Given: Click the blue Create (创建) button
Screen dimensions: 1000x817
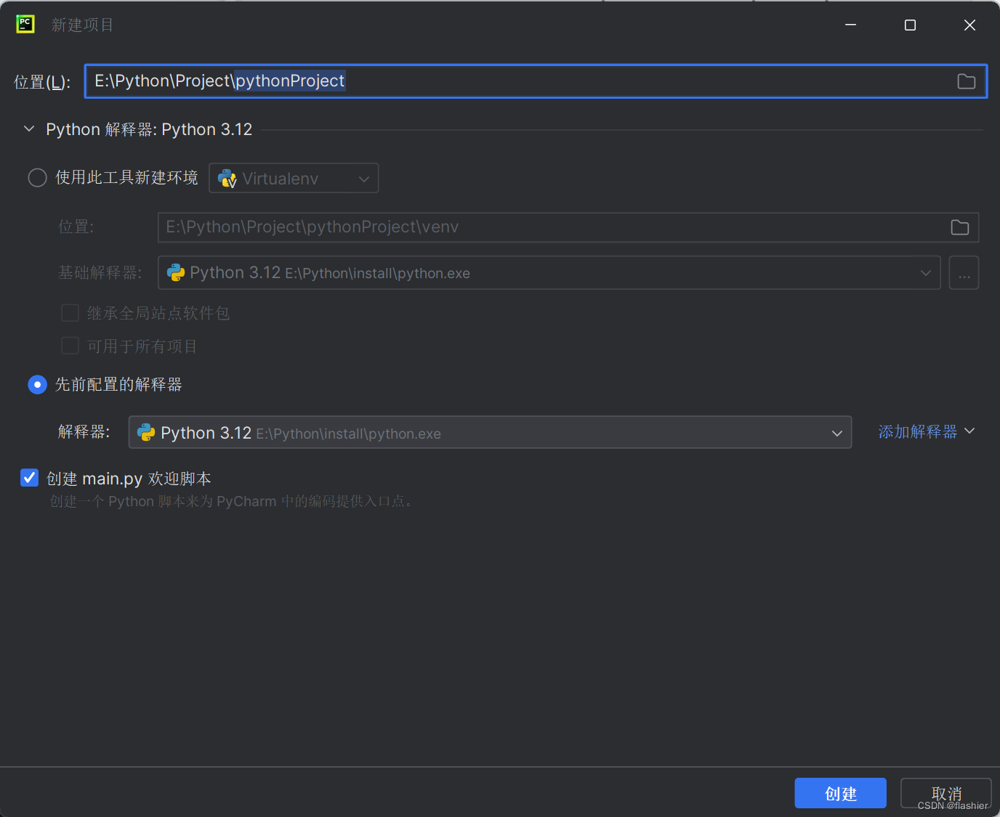Looking at the screenshot, I should [x=840, y=793].
